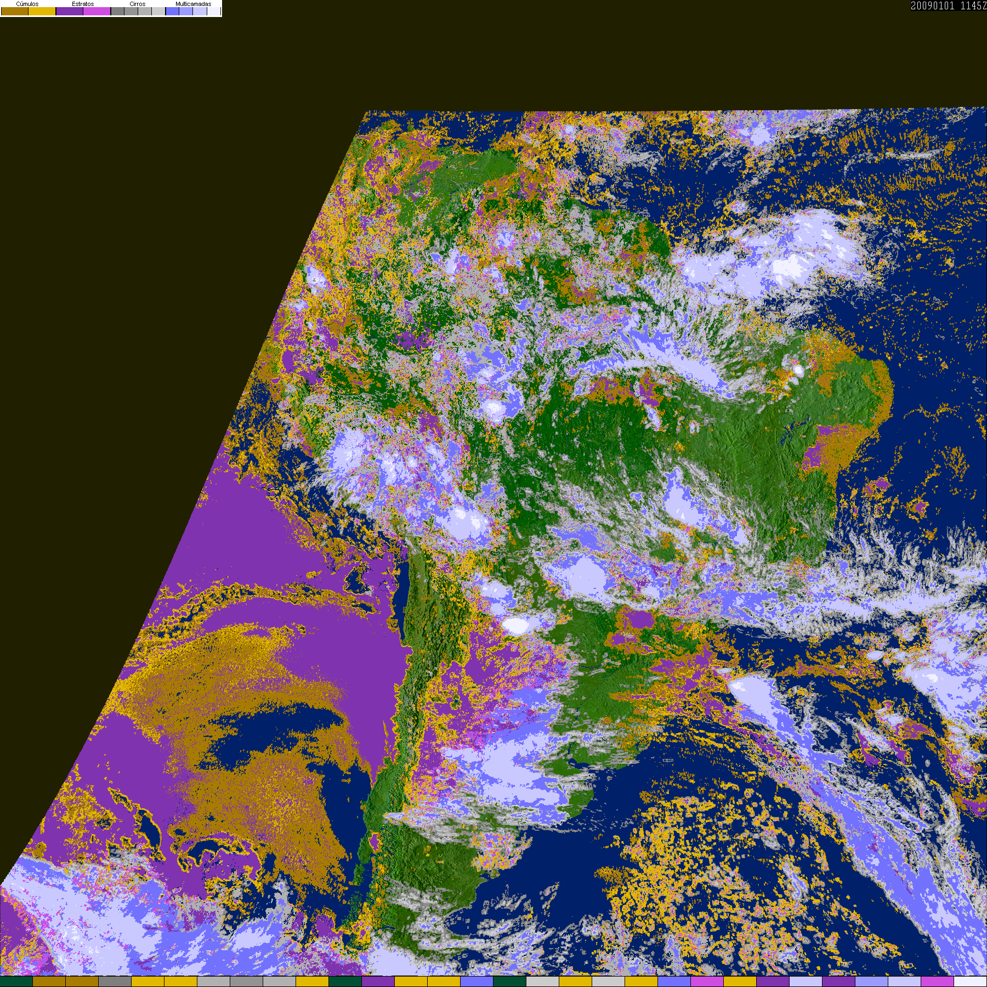This screenshot has height=987, width=987.
Task: Select the lightest gray Cirros legend swatch
Action: tap(158, 12)
